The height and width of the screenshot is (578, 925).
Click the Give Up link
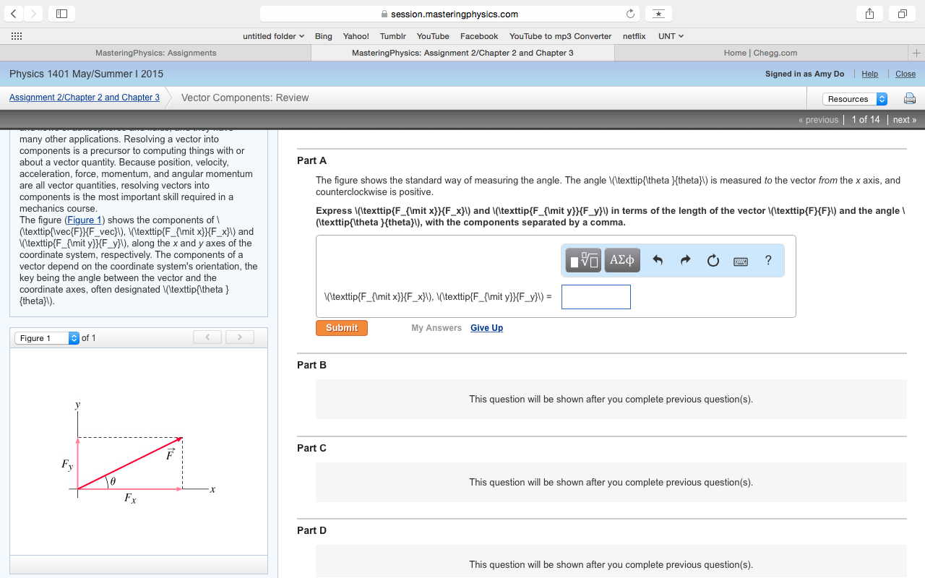pos(486,327)
